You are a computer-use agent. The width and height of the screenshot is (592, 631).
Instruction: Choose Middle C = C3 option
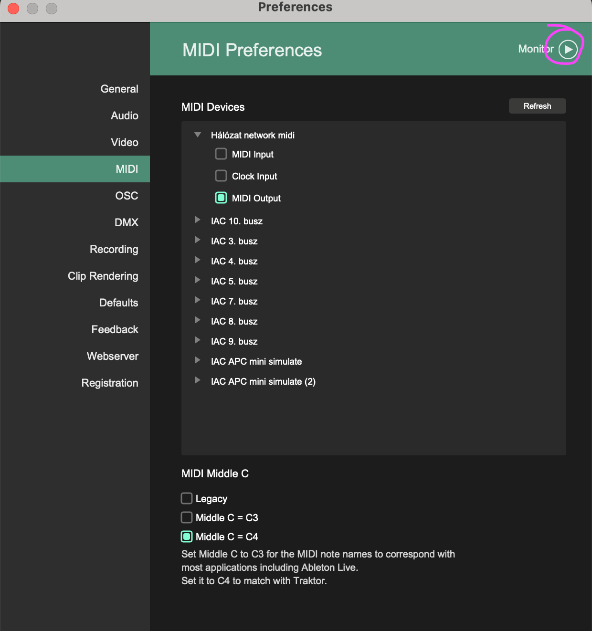tap(187, 517)
